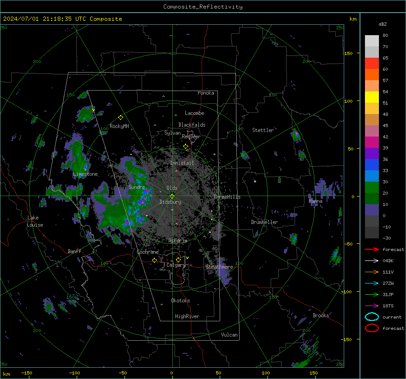Choose the magenta 18TS arrow legend symbol

pyautogui.click(x=372, y=306)
